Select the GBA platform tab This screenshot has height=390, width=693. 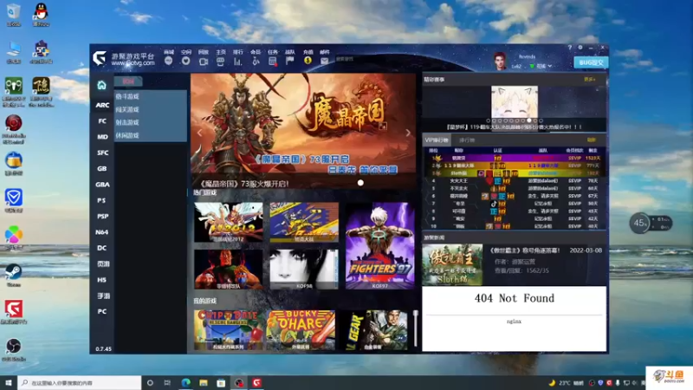click(102, 185)
